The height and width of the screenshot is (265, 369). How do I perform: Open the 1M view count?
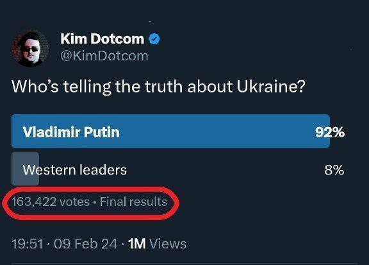coord(136,244)
